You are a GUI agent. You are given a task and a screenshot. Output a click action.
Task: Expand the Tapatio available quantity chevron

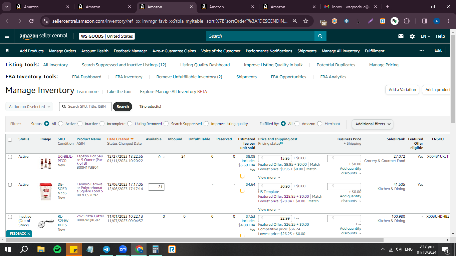164,157
